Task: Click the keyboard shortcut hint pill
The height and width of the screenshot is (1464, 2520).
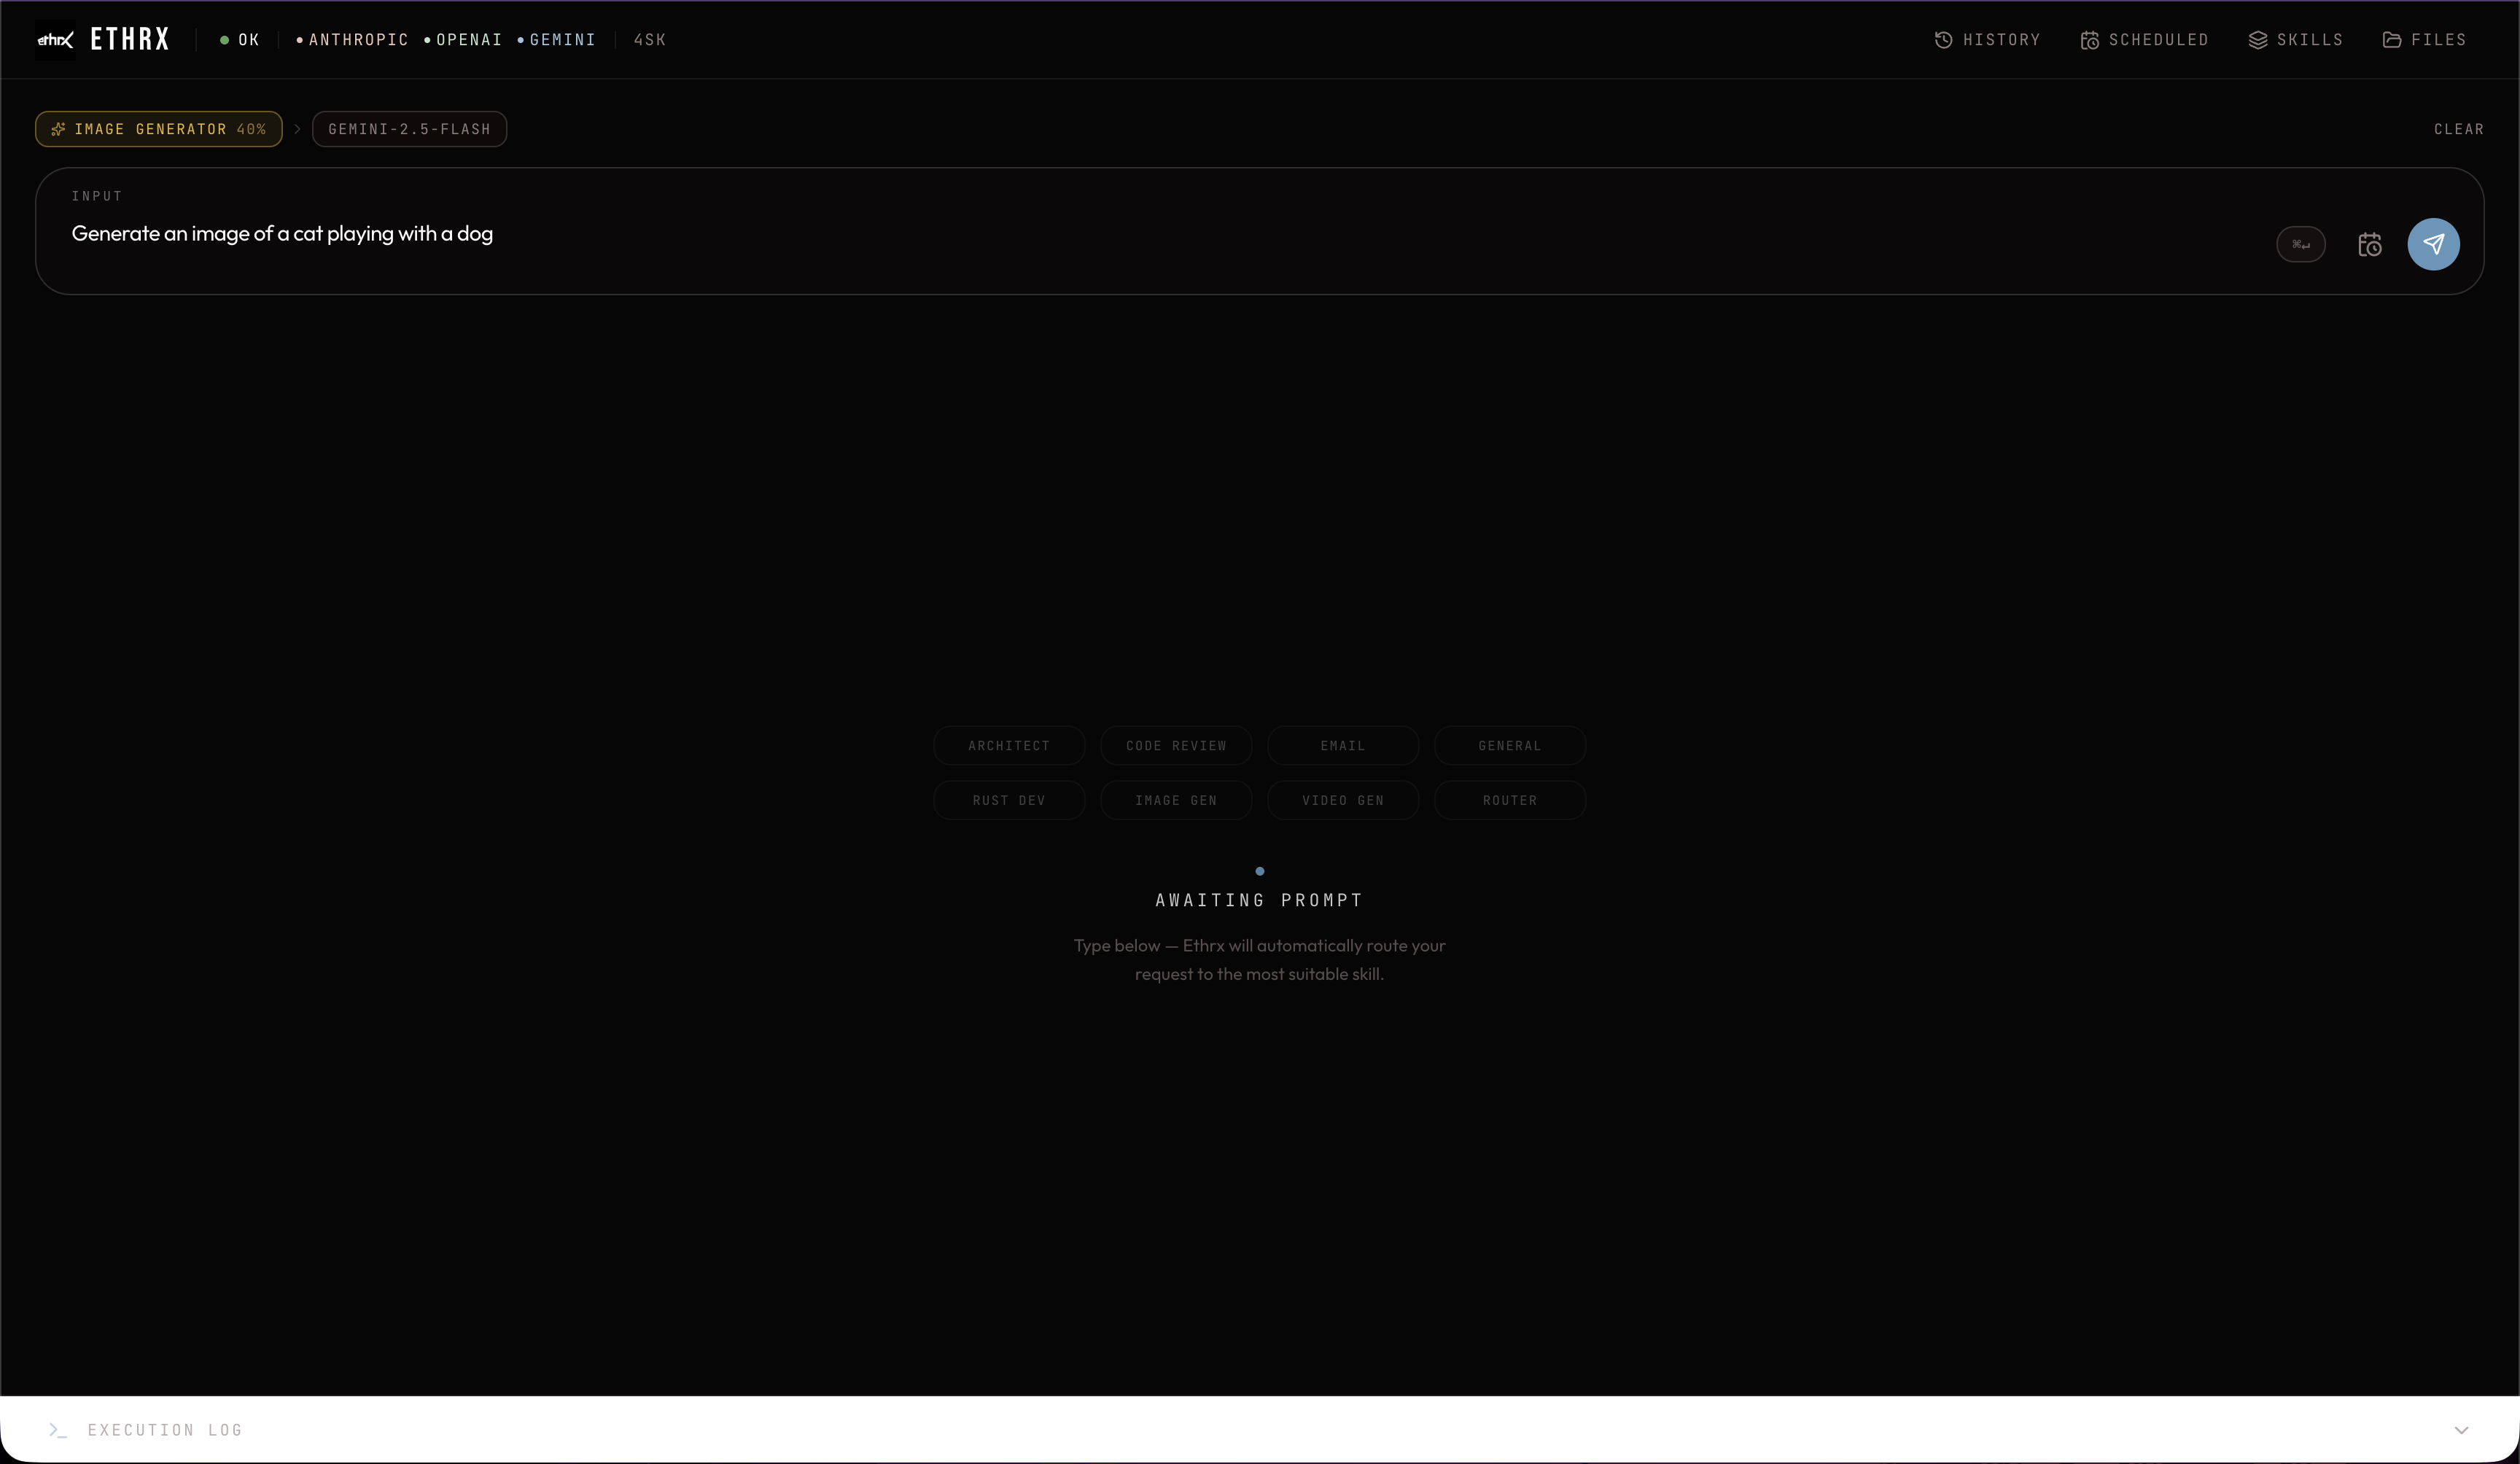Action: point(2300,244)
